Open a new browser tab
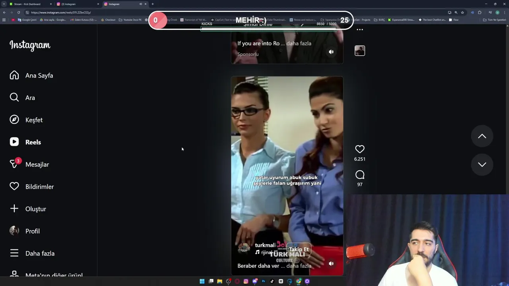This screenshot has width=509, height=286. point(153,4)
